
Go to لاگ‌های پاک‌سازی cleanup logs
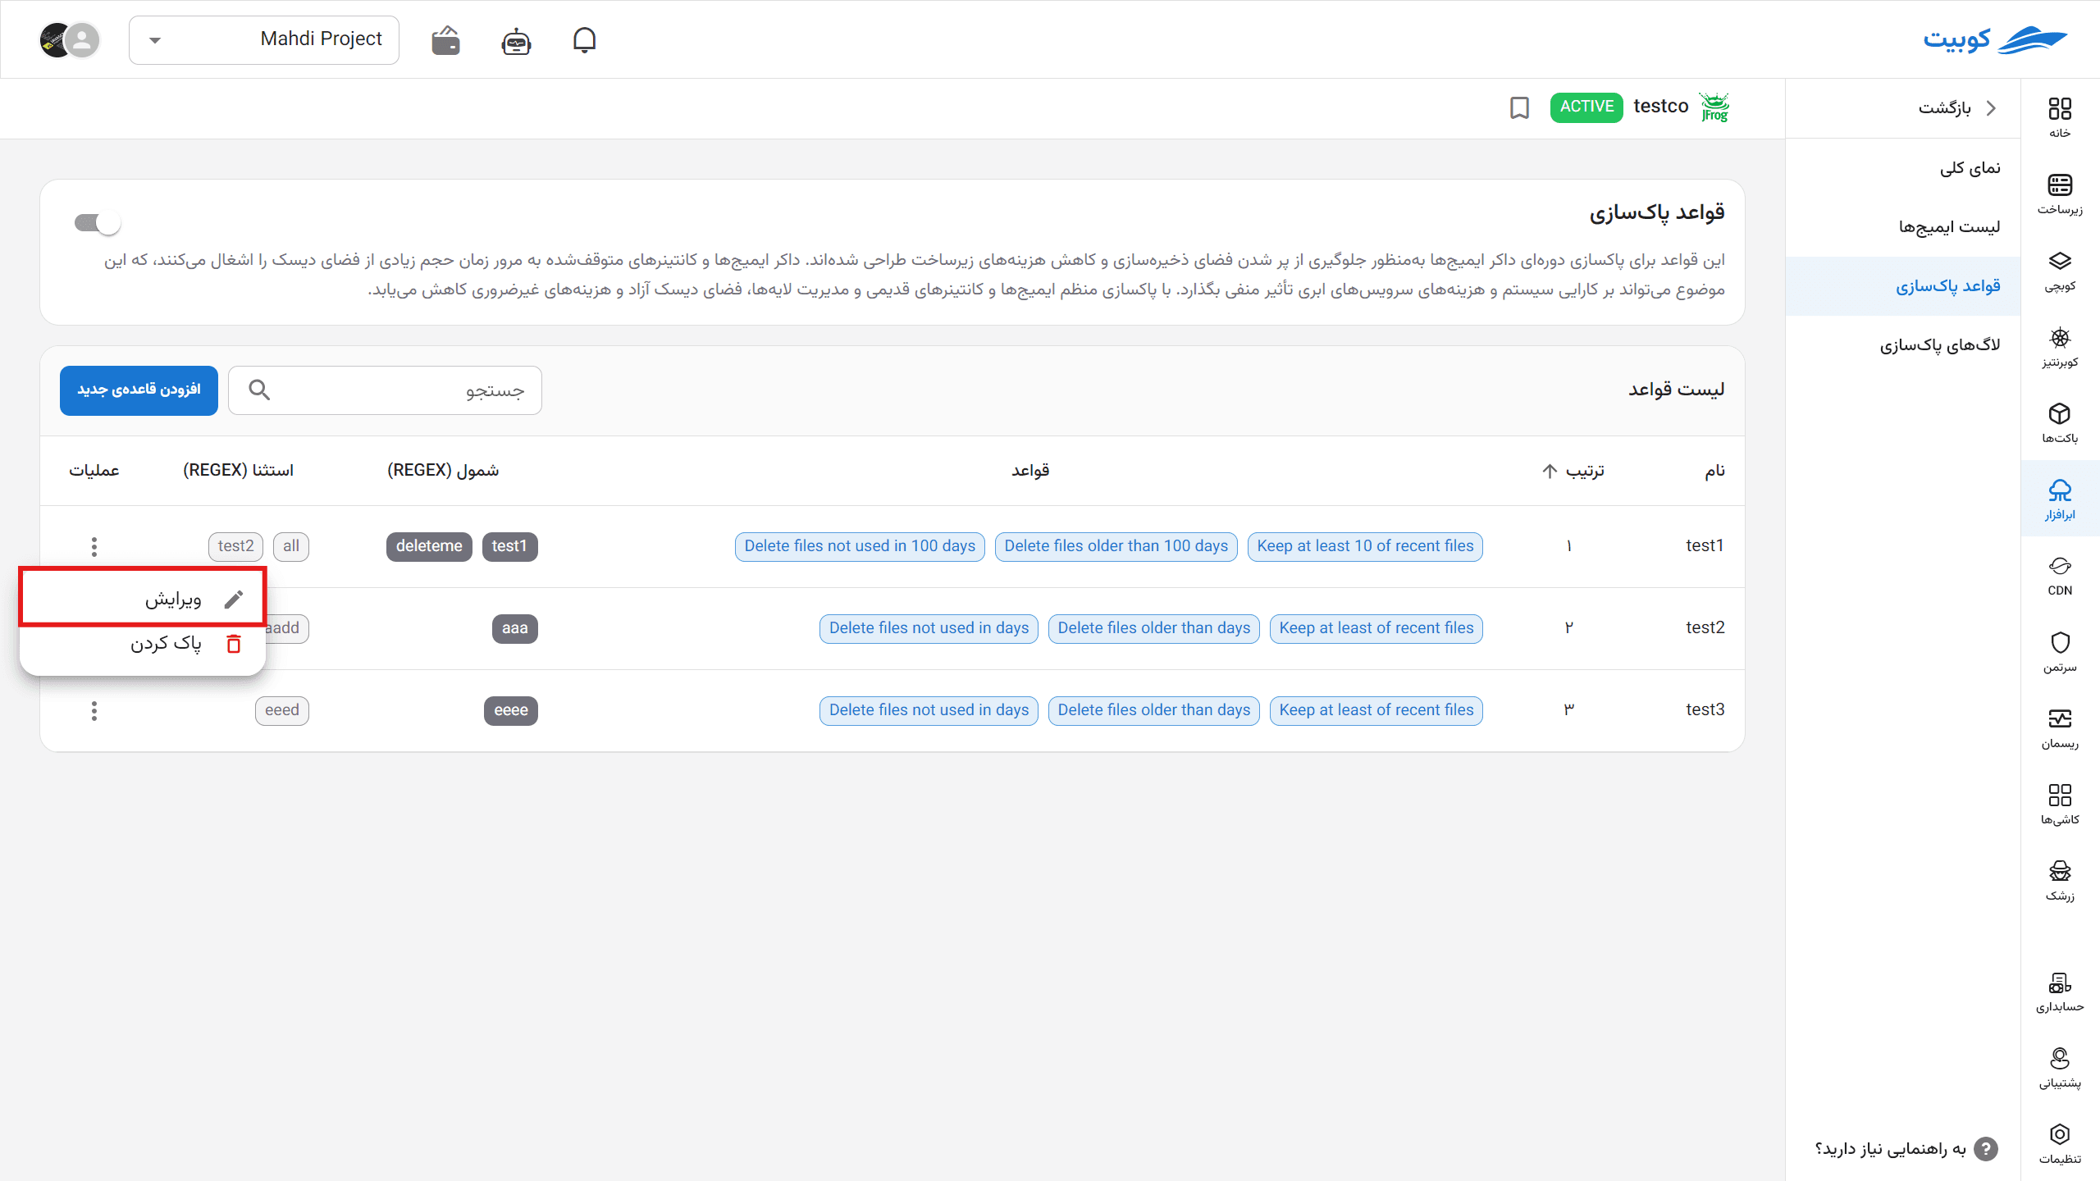[x=1903, y=345]
